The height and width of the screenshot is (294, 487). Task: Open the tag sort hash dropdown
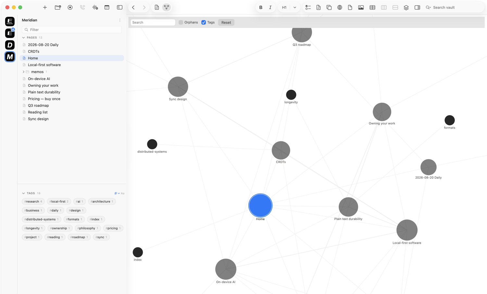click(117, 193)
